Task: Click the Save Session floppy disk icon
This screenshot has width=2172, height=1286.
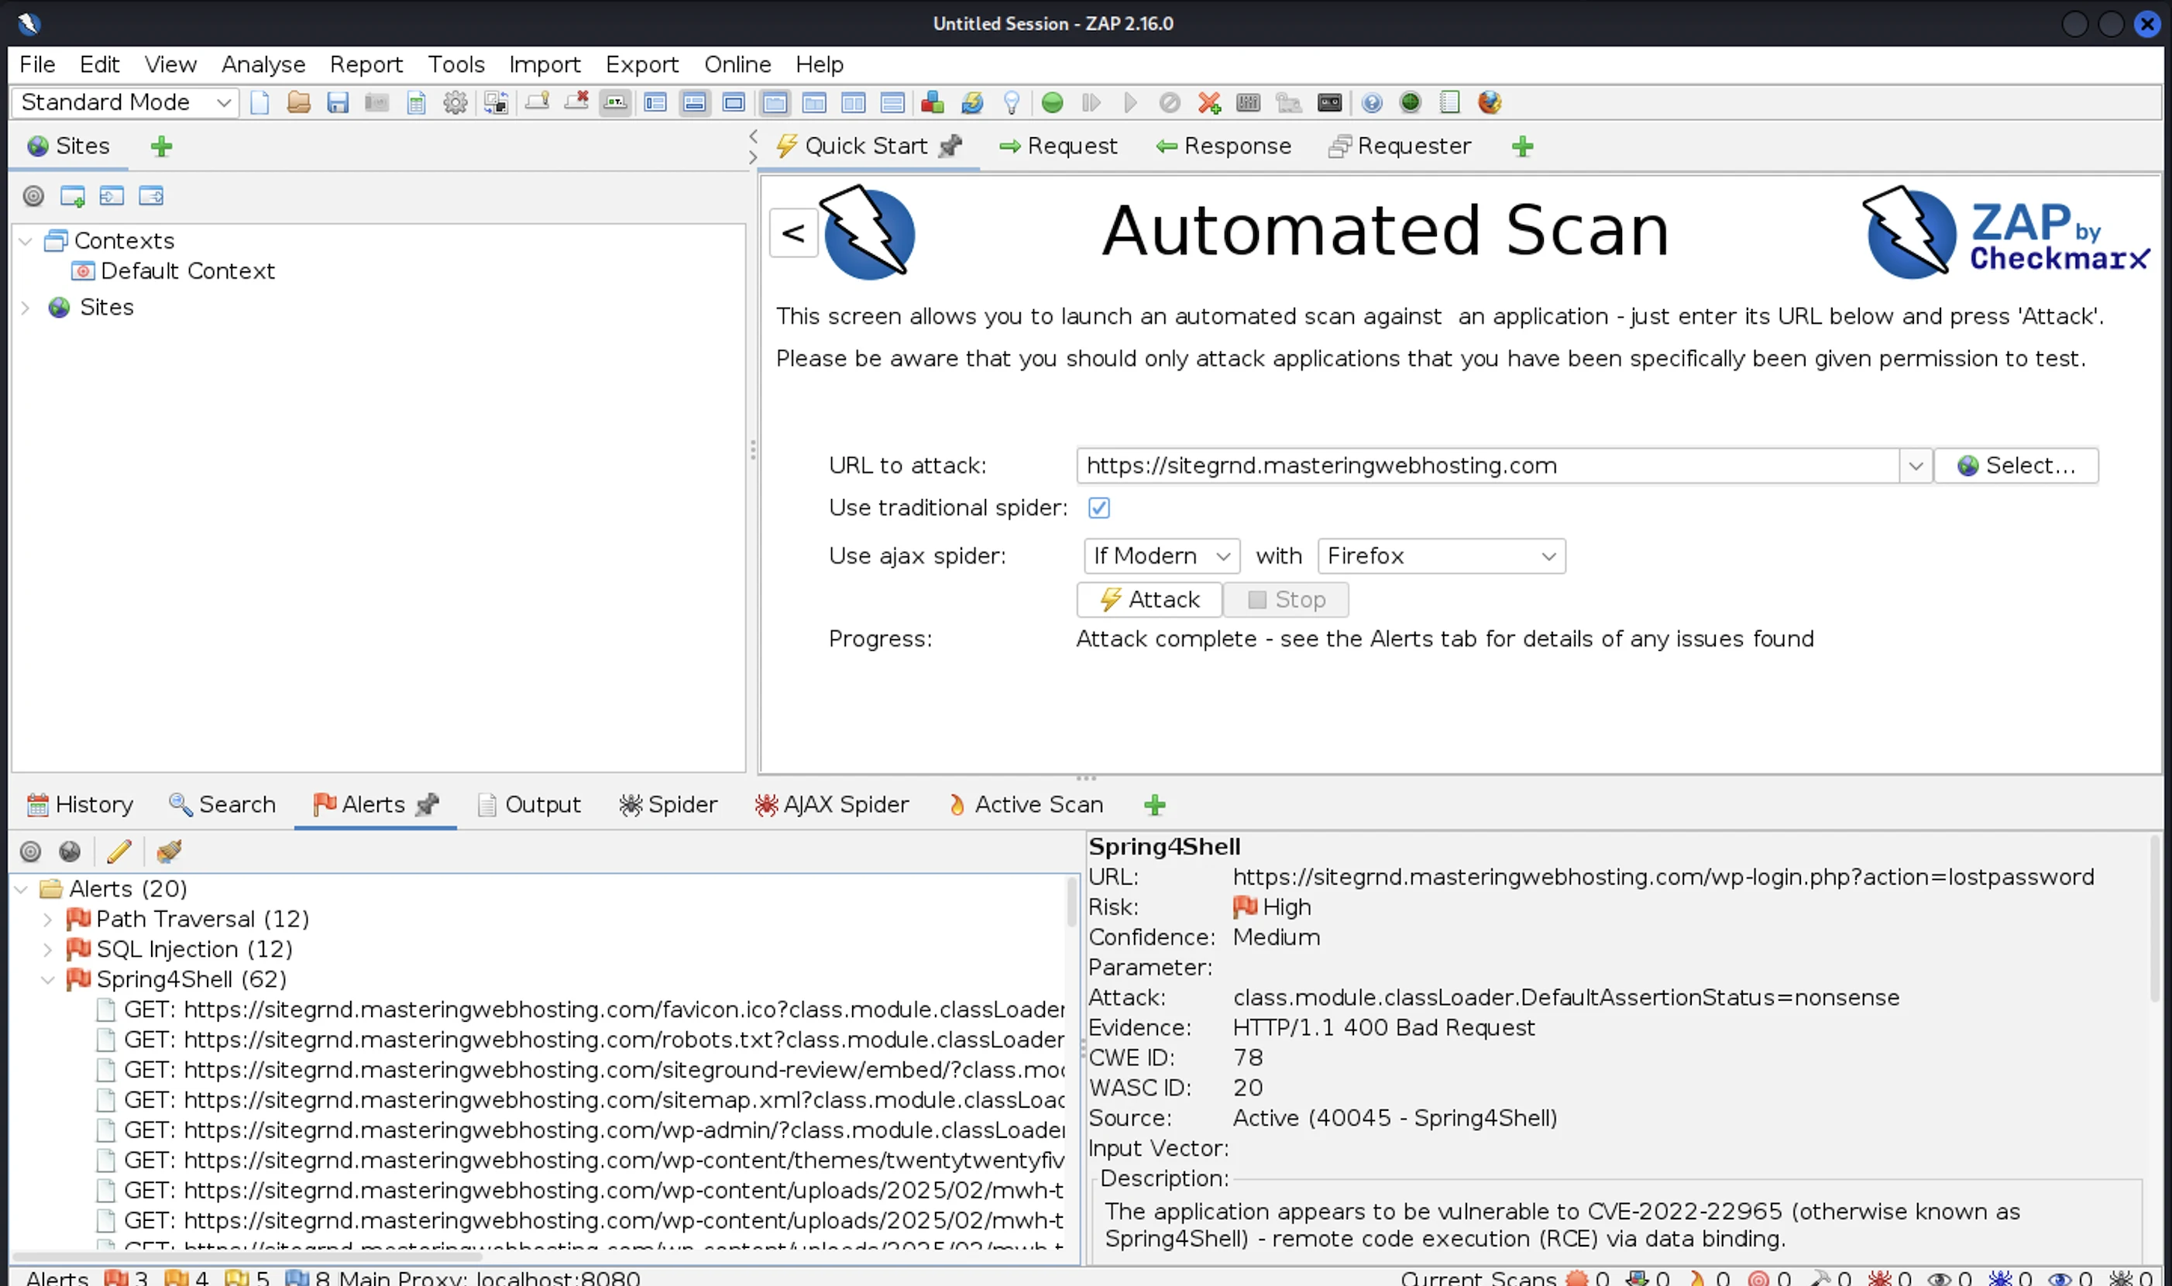Action: point(337,103)
